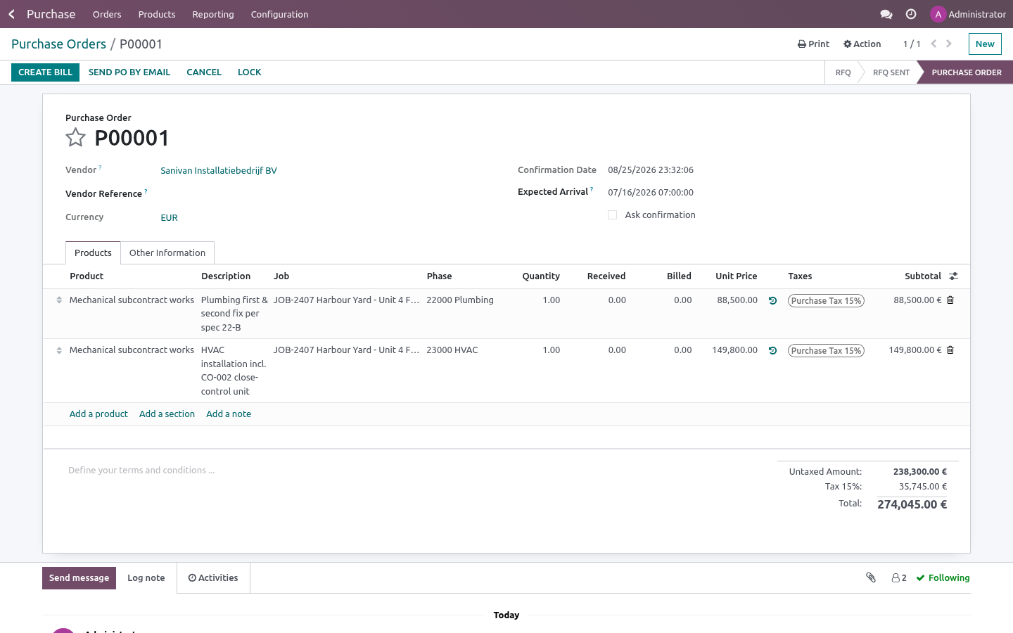Switch to the Other Information tab
Screen dimensions: 1013x633
point(167,253)
